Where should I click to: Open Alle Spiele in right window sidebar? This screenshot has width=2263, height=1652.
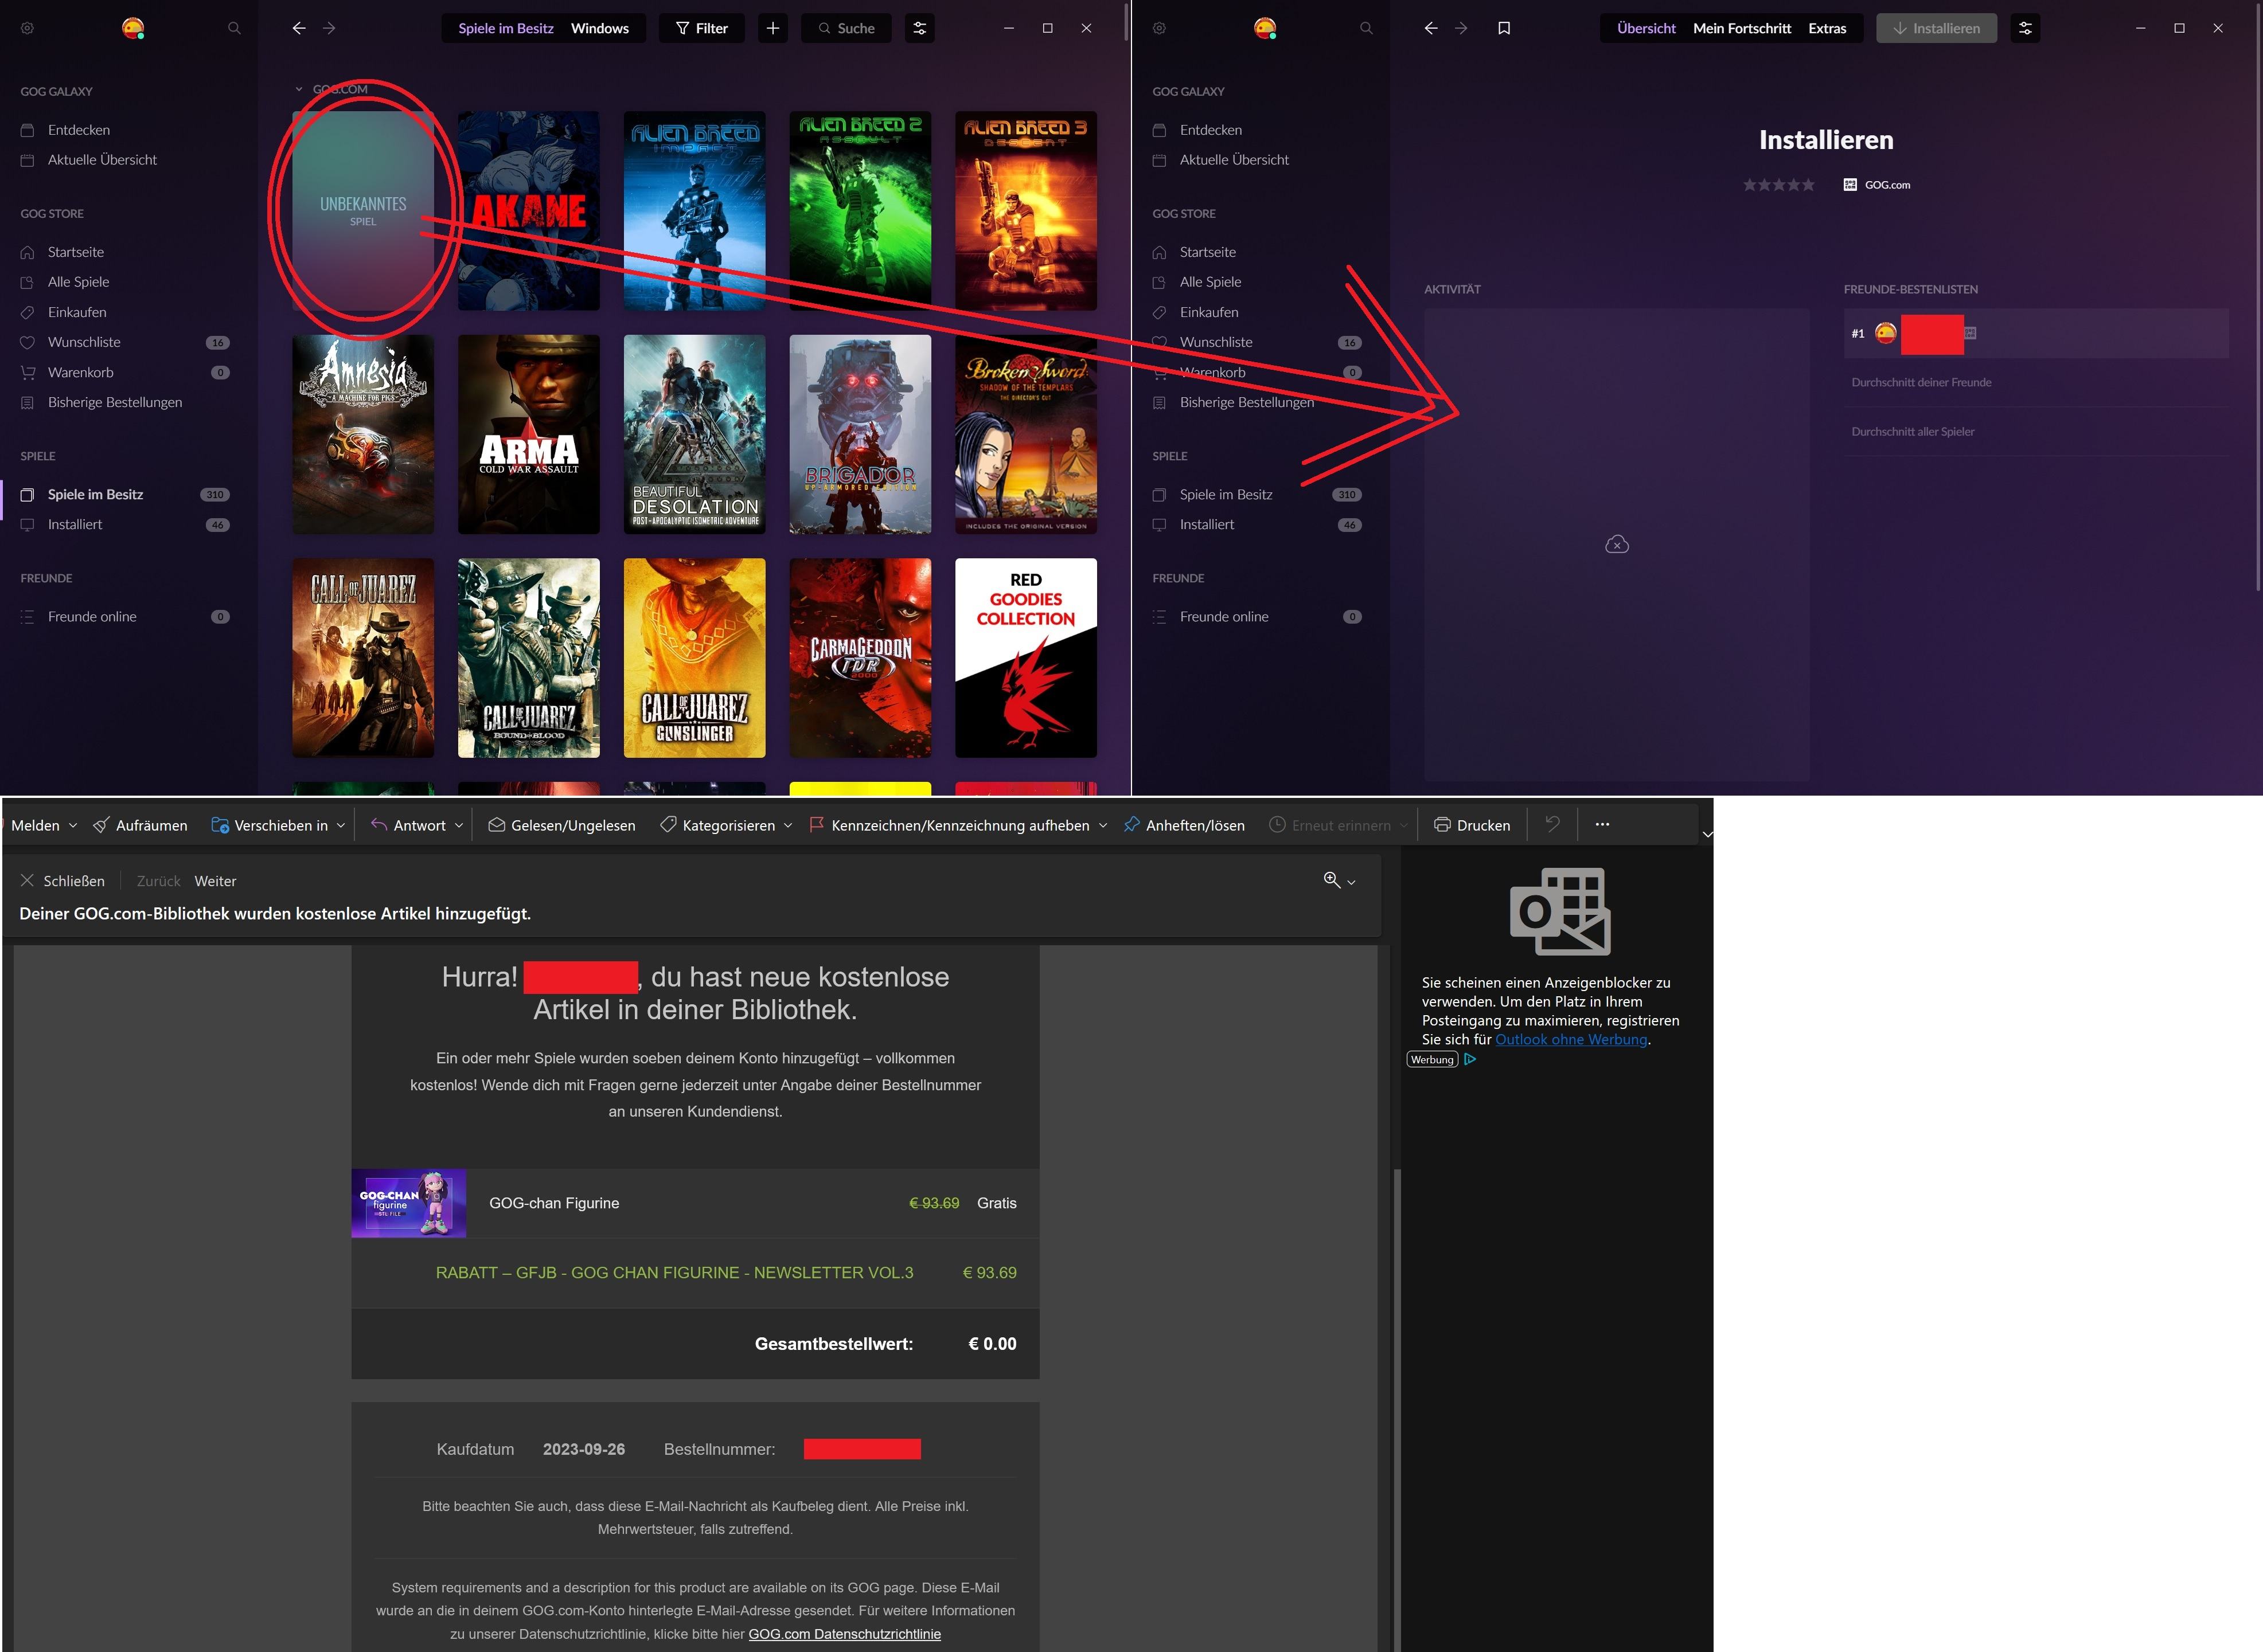click(1211, 282)
